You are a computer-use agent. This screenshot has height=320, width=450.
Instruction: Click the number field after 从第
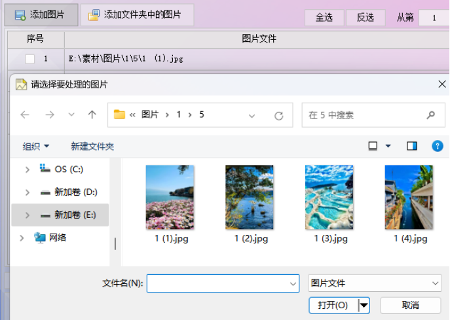(434, 18)
